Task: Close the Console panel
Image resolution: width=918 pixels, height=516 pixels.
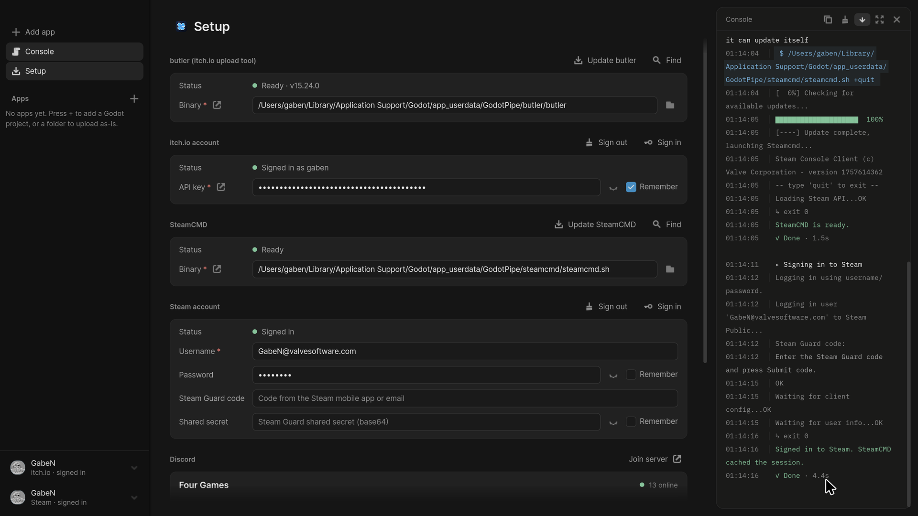Action: (x=896, y=20)
